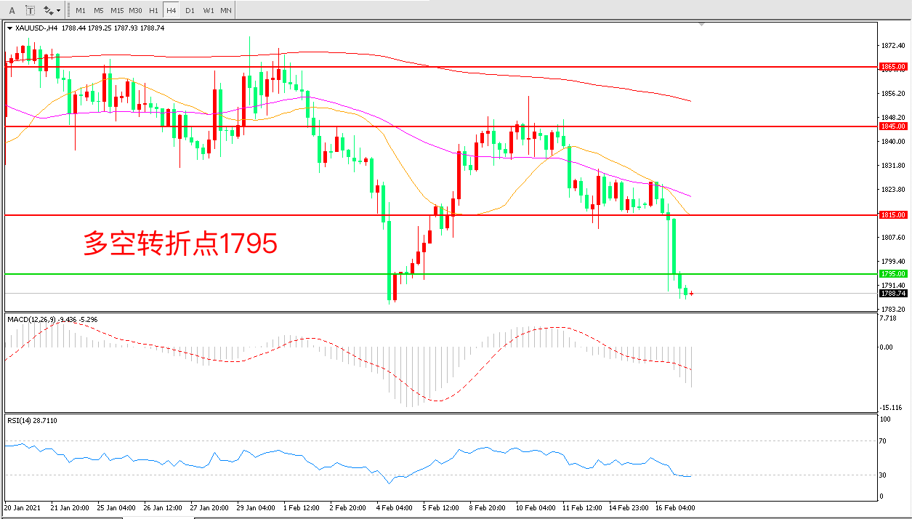912x519 pixels.
Task: Select the Text tool (A icon)
Action: pyautogui.click(x=12, y=10)
